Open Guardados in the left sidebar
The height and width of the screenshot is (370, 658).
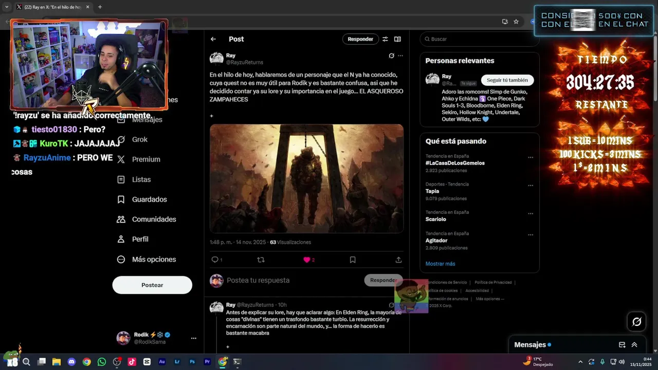pos(142,199)
